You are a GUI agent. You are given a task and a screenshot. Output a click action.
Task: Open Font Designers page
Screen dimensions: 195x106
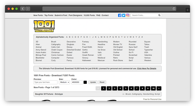point(75,15)
